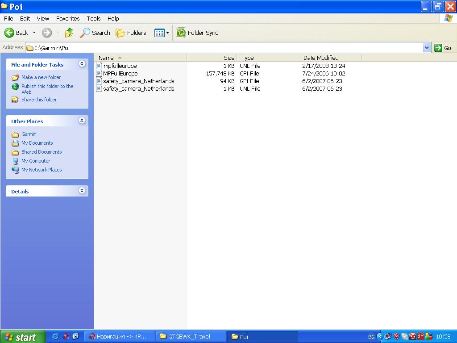Open the Back history dropdown arrow

(34, 33)
